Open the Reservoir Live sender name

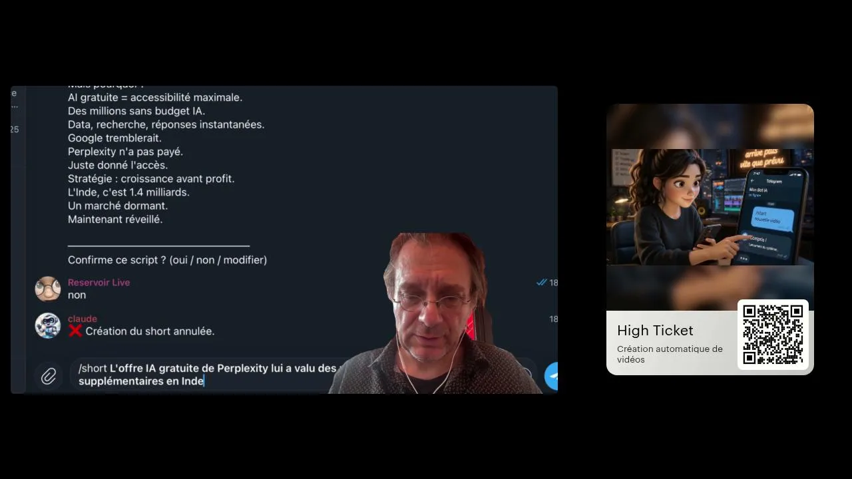click(x=99, y=283)
